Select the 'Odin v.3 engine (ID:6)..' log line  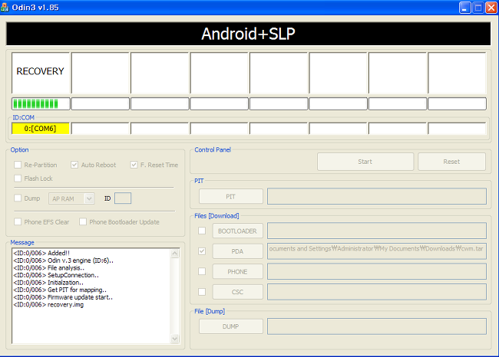click(63, 260)
